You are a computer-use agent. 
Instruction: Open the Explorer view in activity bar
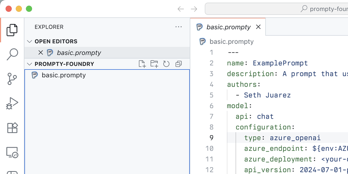pyautogui.click(x=12, y=30)
